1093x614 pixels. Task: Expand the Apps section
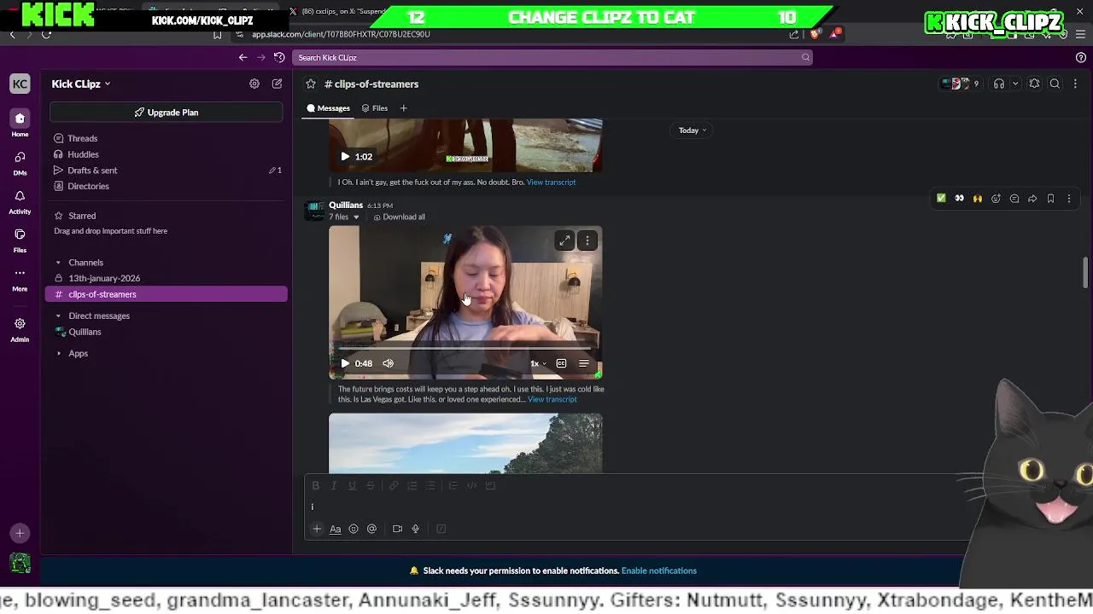pyautogui.click(x=58, y=353)
